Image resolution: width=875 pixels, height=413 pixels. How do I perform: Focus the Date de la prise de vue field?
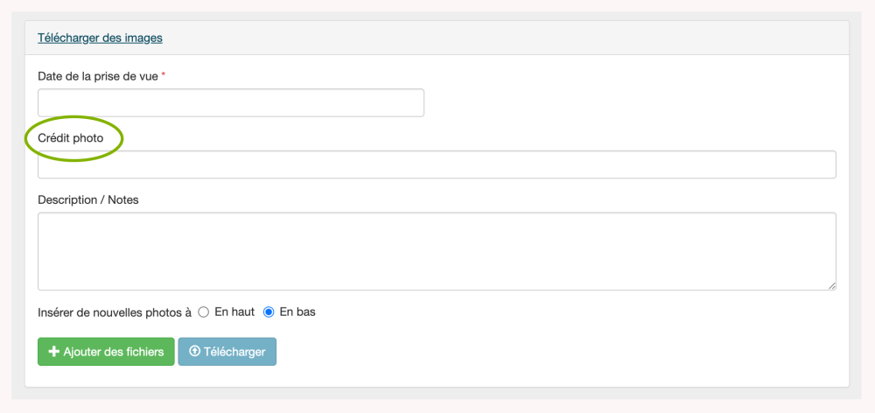pos(231,102)
